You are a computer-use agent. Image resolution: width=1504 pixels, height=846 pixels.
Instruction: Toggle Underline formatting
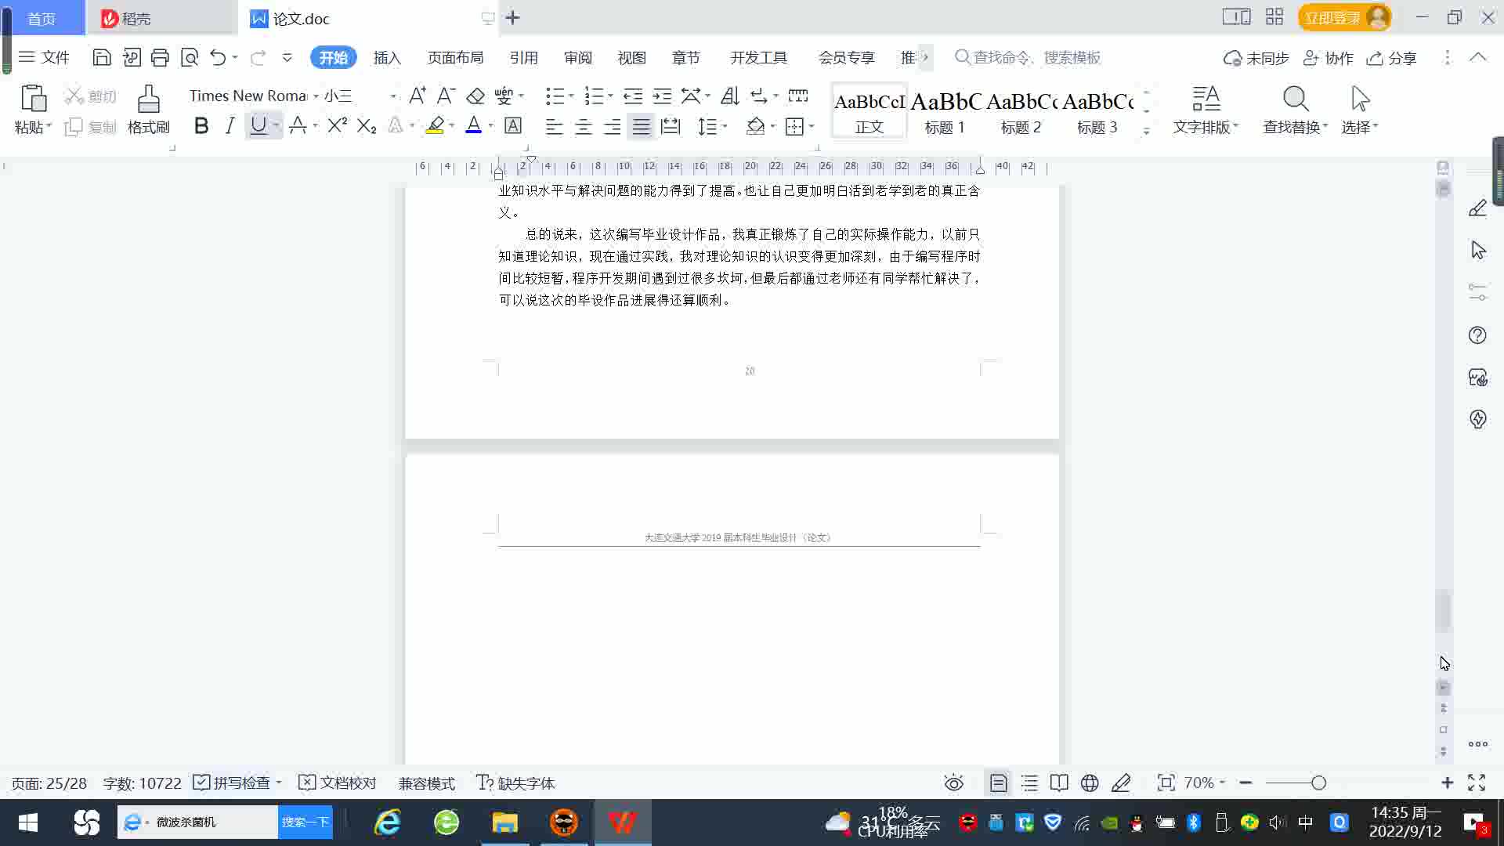[x=258, y=125]
